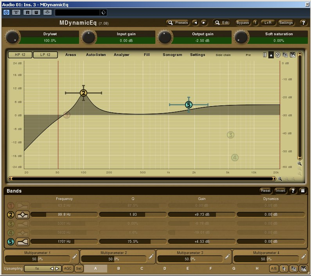Pause the analyzer with the pause icon
The height and width of the screenshot is (276, 311).
click(265, 55)
